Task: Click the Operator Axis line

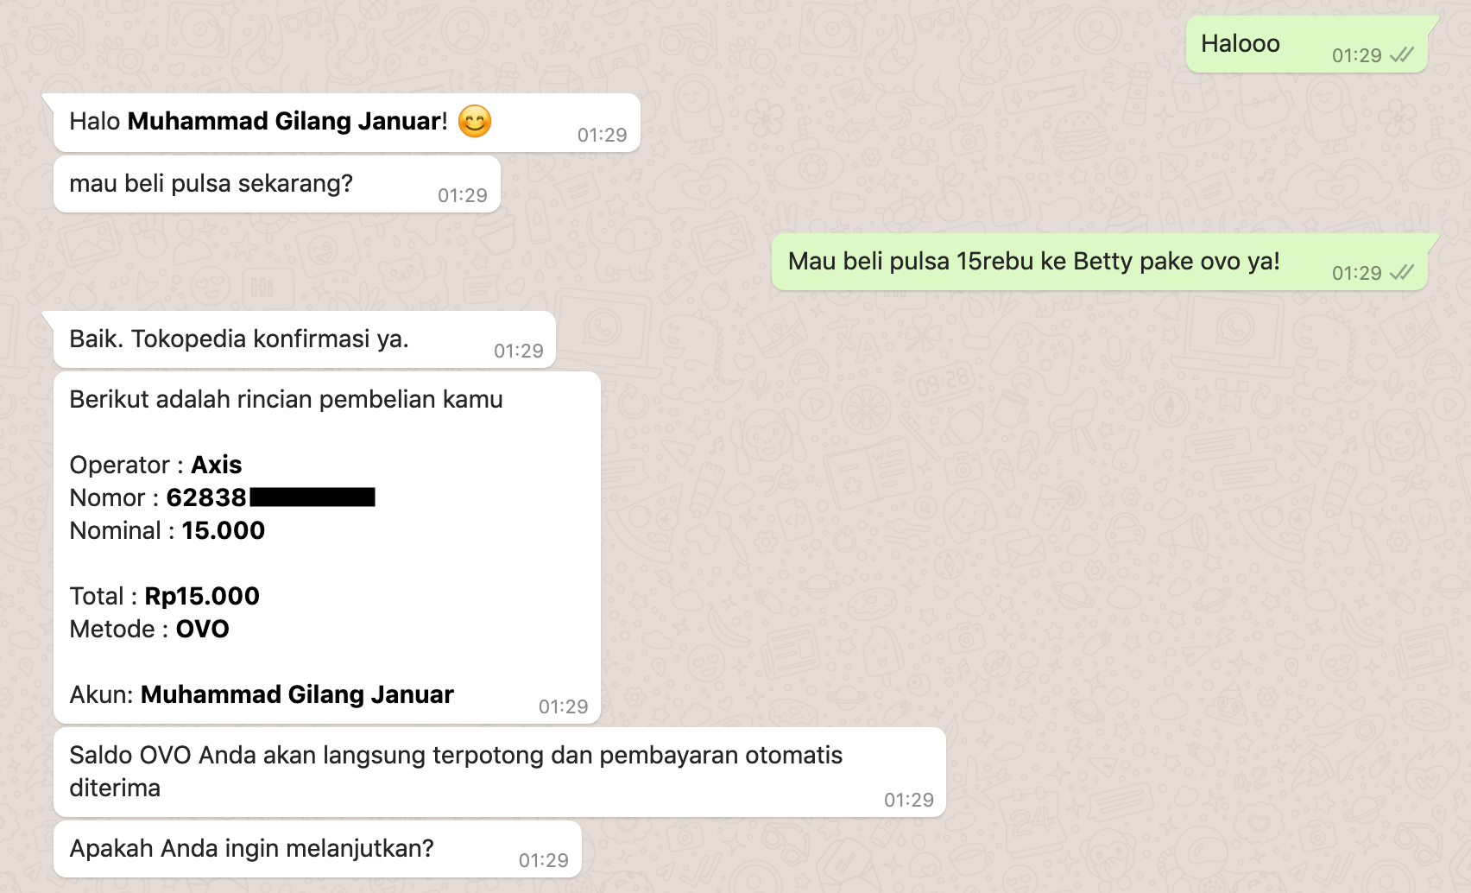Action: tap(155, 465)
